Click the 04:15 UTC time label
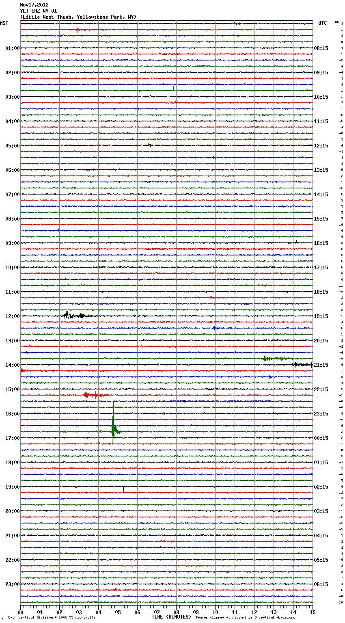 coord(321,536)
